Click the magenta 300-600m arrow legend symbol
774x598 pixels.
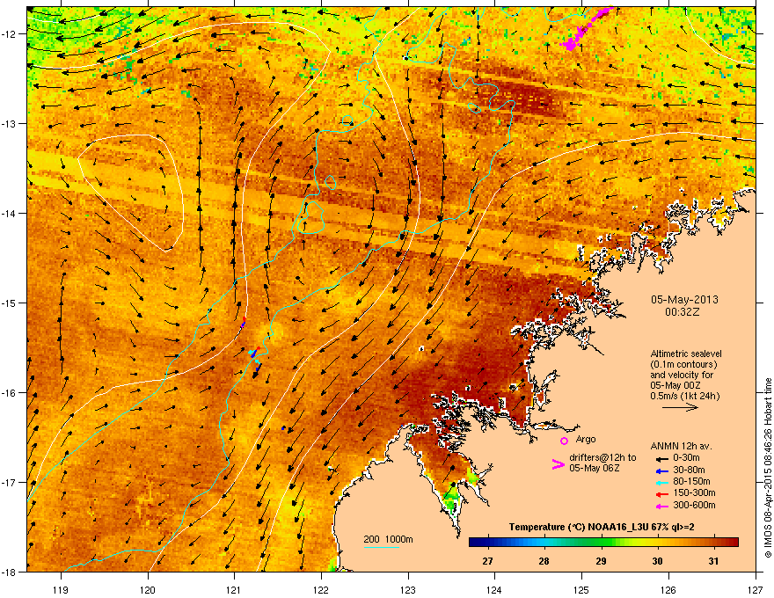click(661, 506)
